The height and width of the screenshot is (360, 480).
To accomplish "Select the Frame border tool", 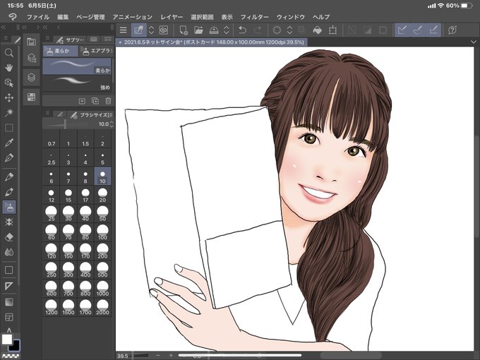I will coord(9,318).
